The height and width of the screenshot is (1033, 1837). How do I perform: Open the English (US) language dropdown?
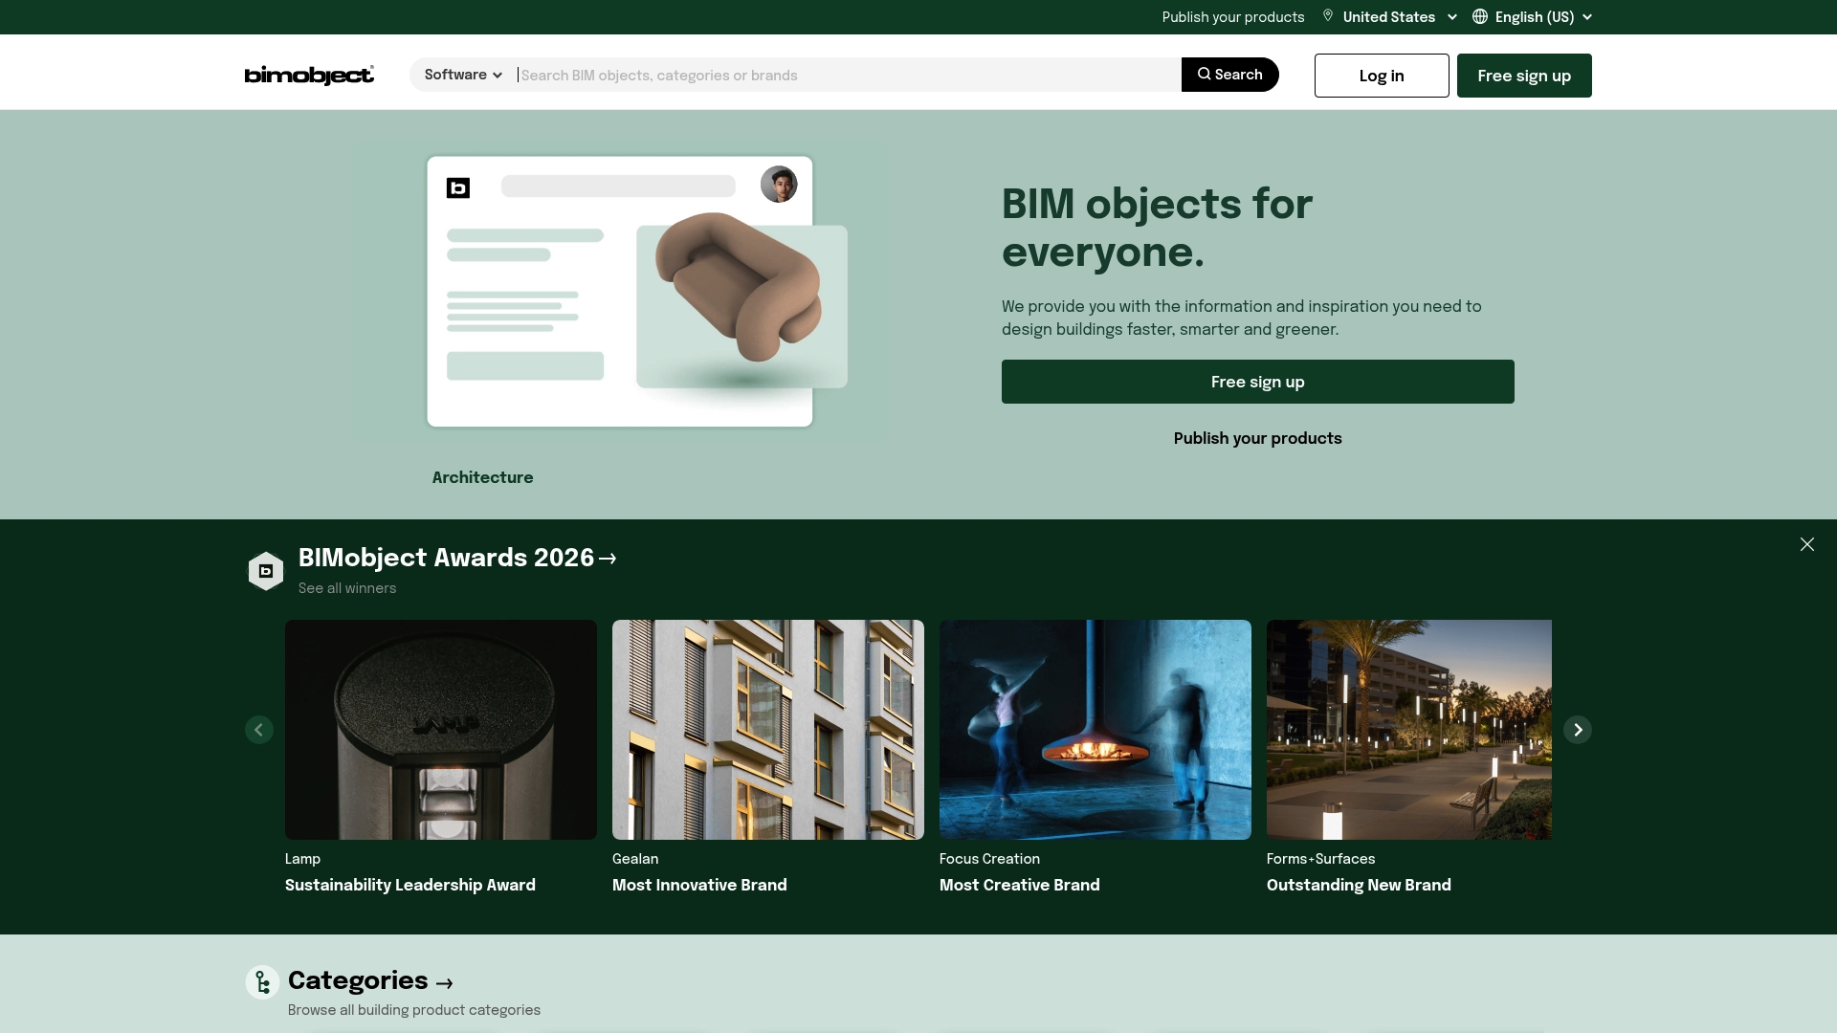click(x=1543, y=17)
